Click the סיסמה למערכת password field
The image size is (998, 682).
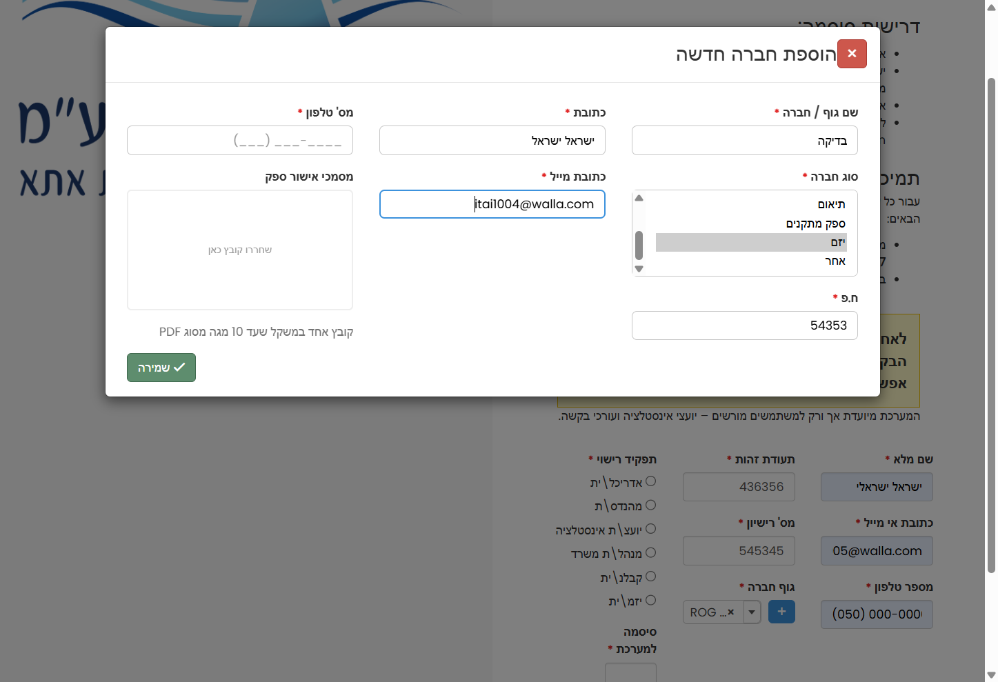coord(630,672)
